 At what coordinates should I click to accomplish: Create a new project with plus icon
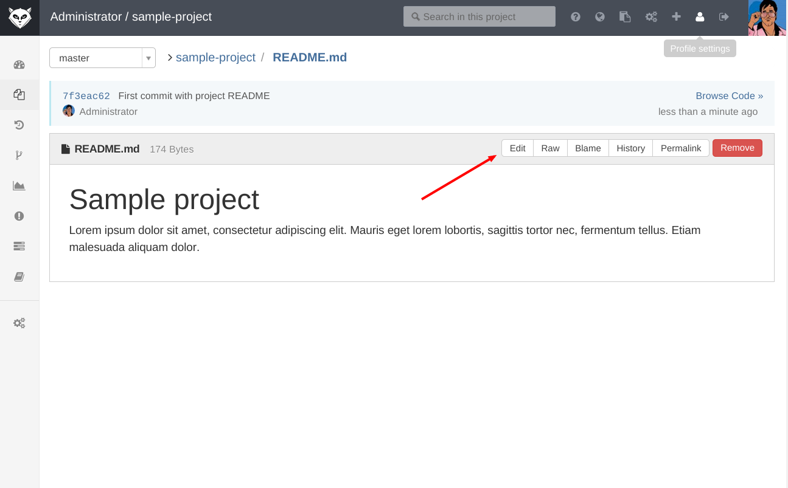point(676,16)
